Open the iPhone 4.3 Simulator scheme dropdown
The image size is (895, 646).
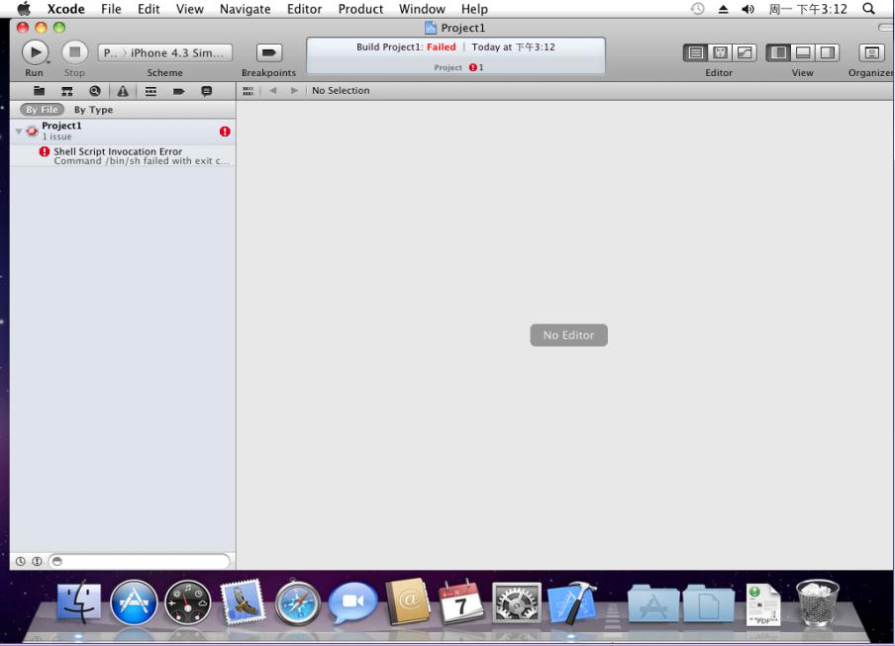point(164,53)
